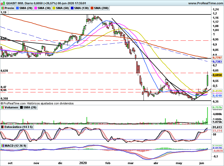Click the 0,6050 current price tag
The height and width of the screenshot is (166, 224).
pyautogui.click(x=217, y=75)
